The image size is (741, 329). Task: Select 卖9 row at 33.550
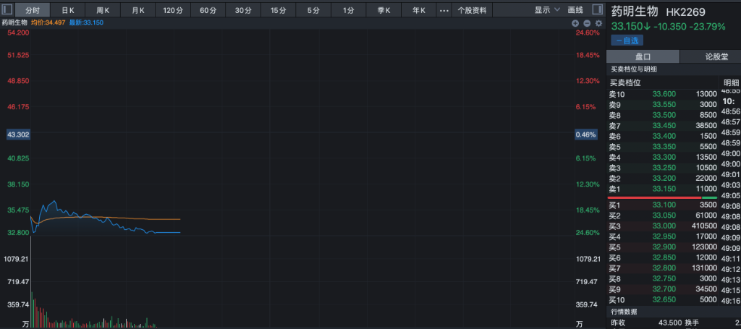pyautogui.click(x=663, y=104)
